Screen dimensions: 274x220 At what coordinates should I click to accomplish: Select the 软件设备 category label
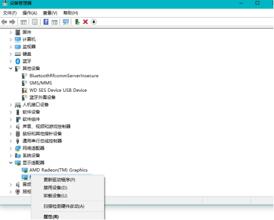pos(31,112)
